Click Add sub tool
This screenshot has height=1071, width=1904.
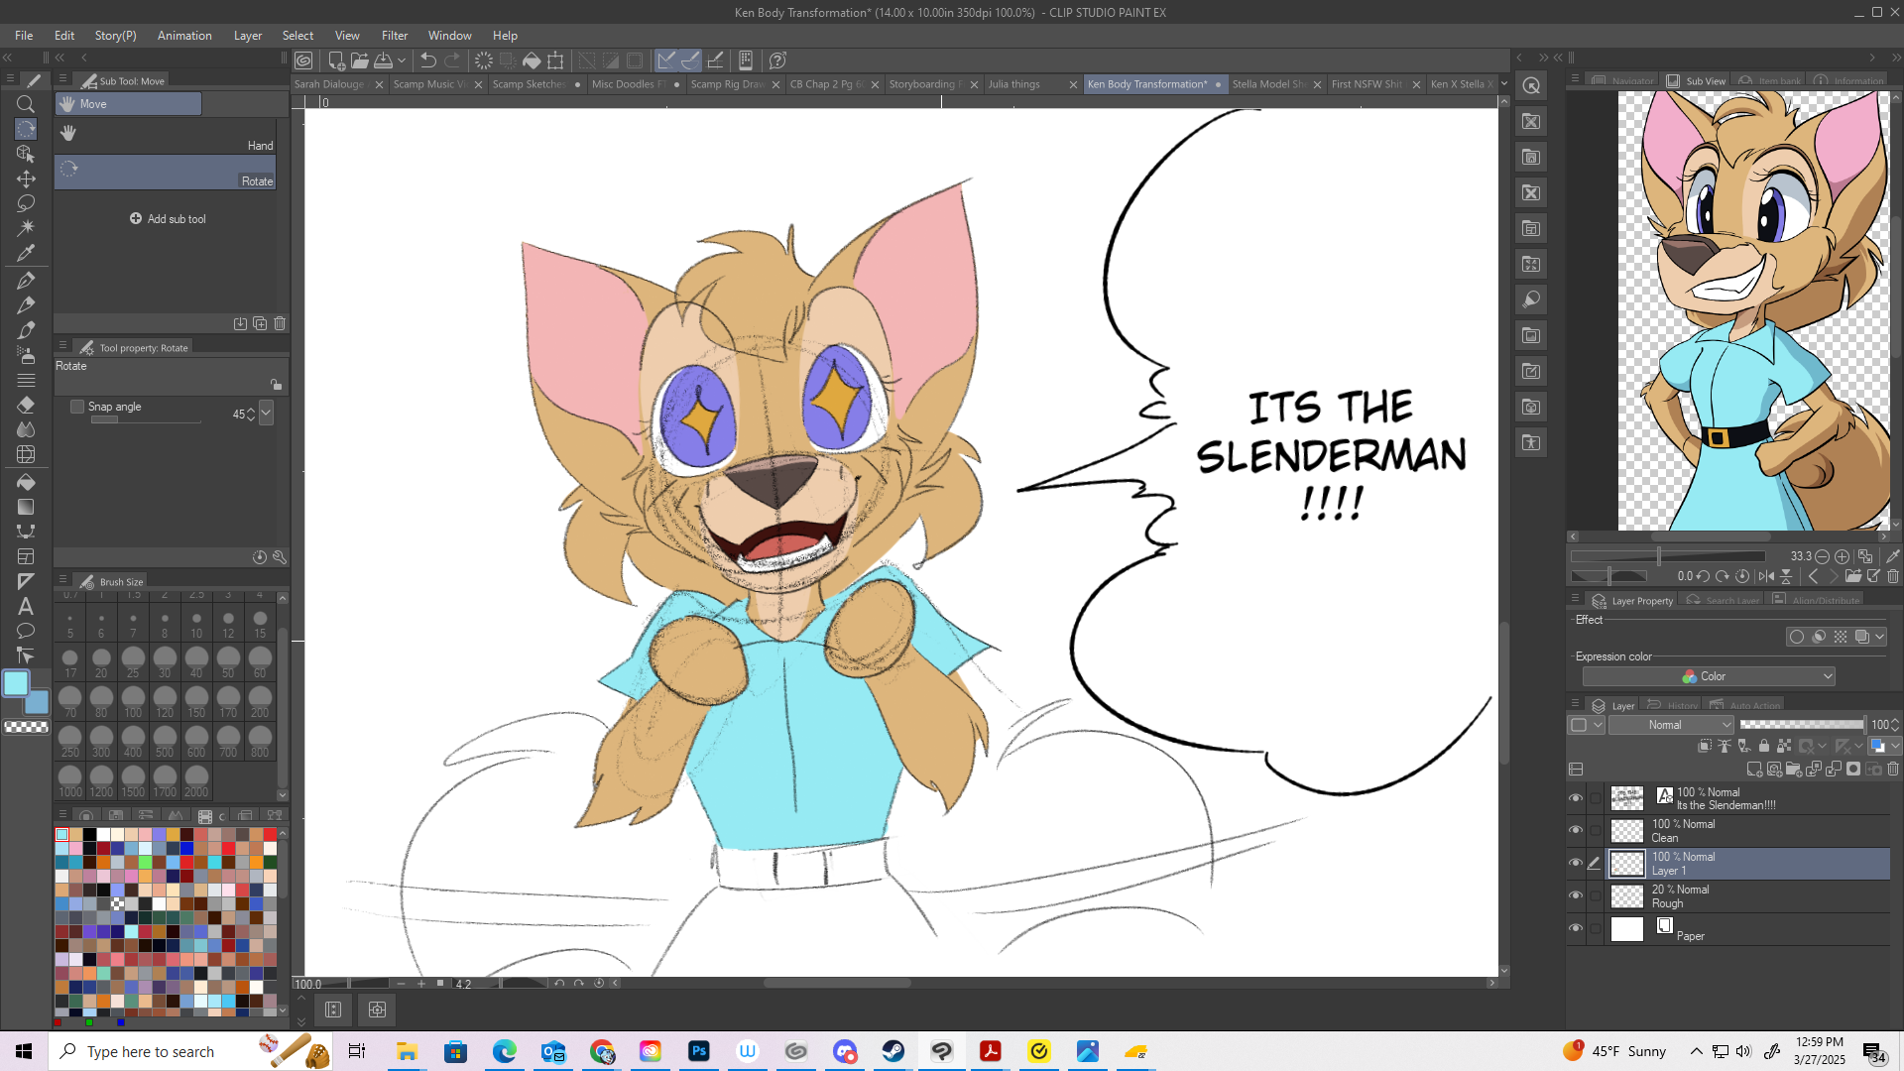click(x=168, y=219)
